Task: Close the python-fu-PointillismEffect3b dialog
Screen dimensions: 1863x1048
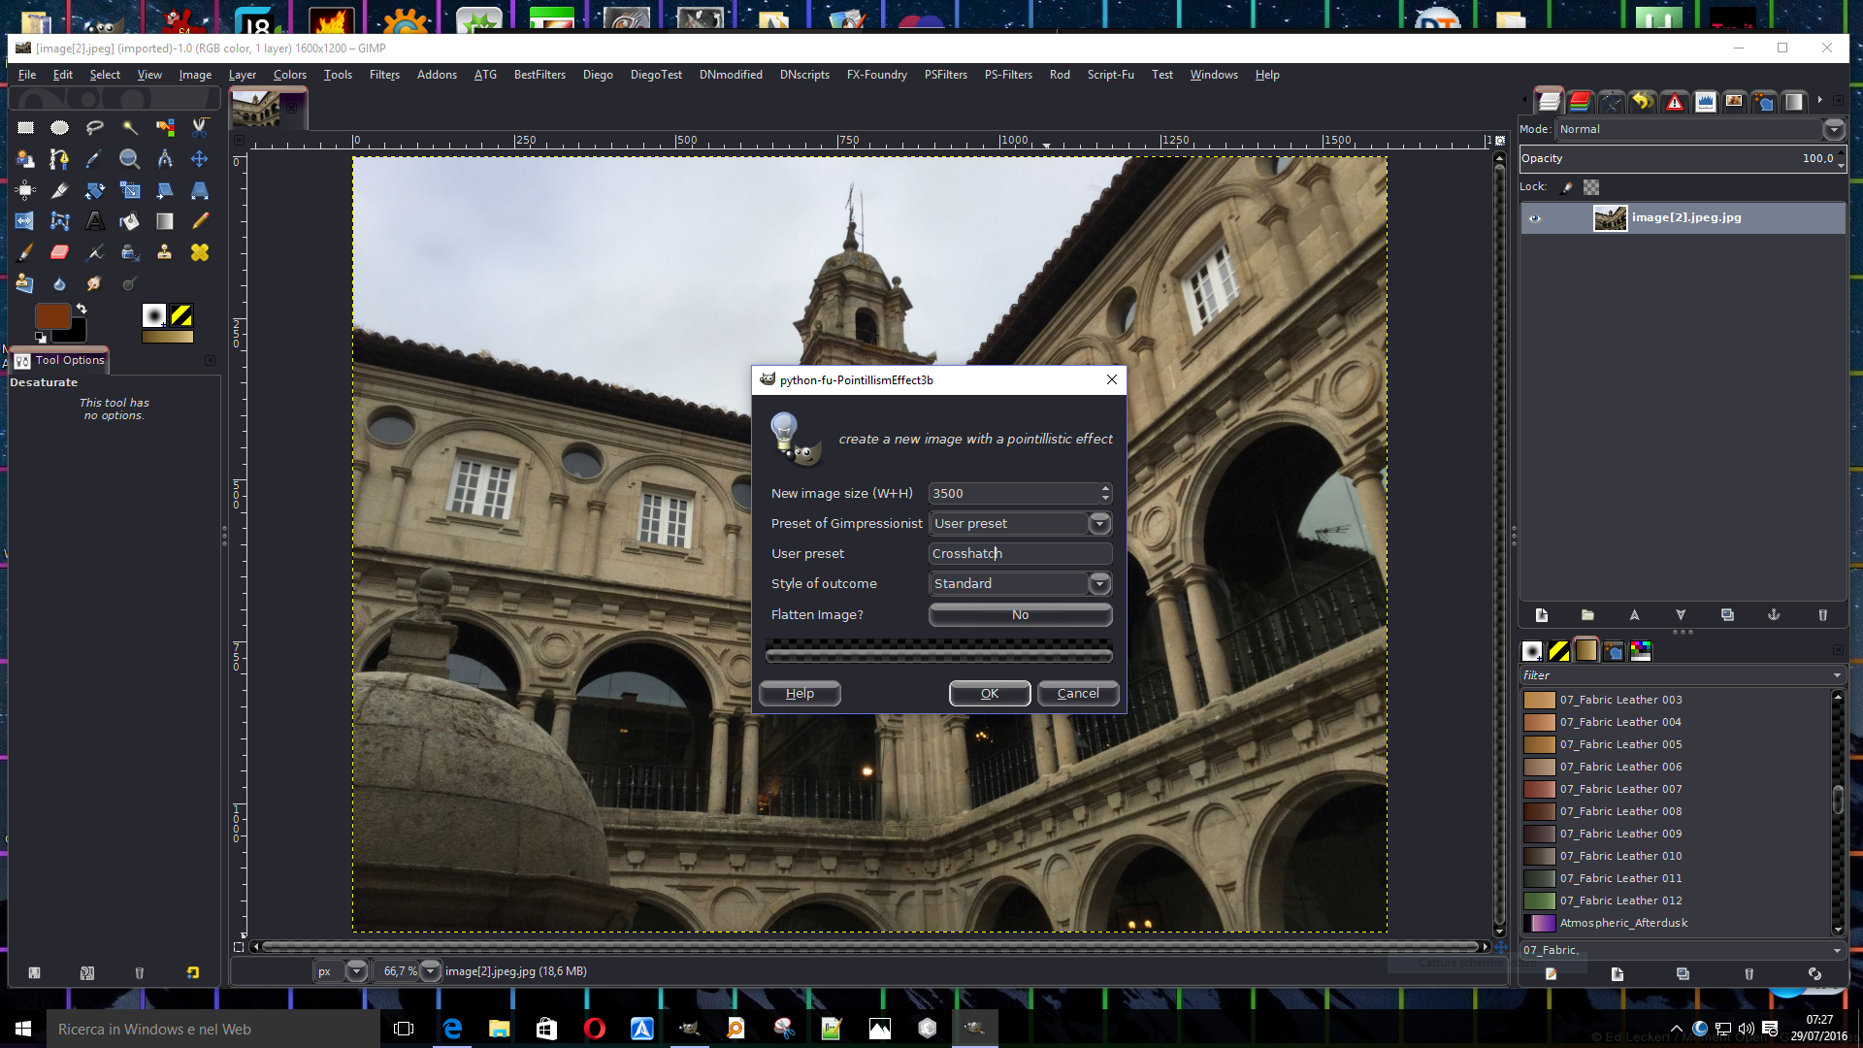Action: click(1112, 379)
